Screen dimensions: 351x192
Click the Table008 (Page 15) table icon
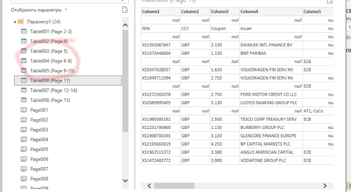[23, 100]
